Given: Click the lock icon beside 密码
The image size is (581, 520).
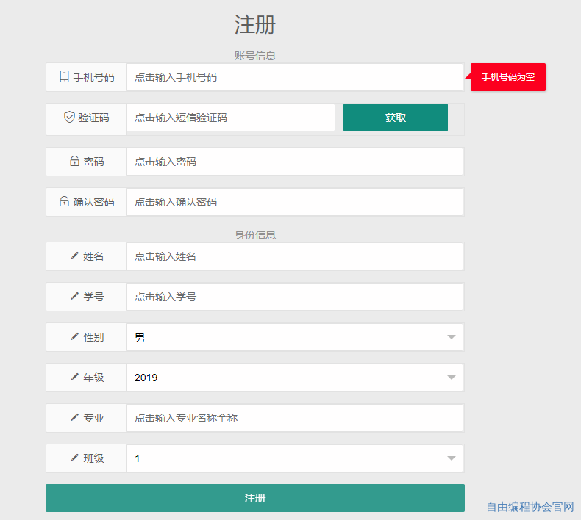Looking at the screenshot, I should point(74,161).
